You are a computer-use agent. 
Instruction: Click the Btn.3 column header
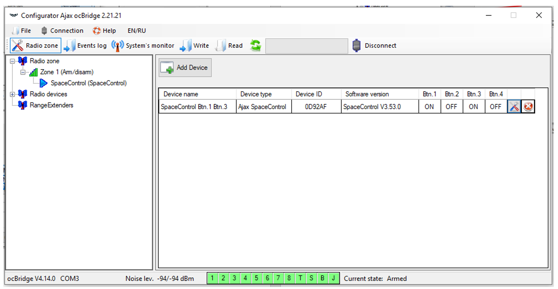pyautogui.click(x=474, y=94)
